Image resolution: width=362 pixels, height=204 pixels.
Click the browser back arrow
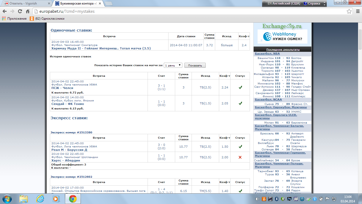[x=5, y=11]
